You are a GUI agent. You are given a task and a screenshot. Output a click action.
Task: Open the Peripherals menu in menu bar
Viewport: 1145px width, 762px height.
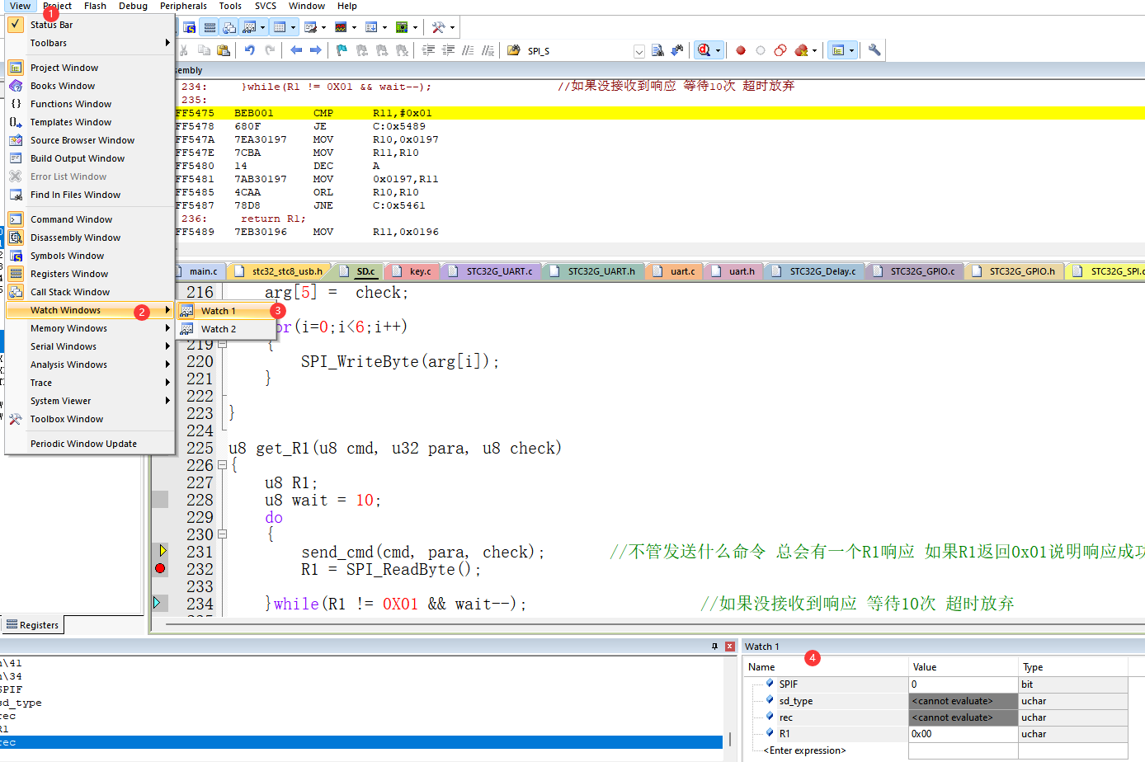click(x=183, y=6)
